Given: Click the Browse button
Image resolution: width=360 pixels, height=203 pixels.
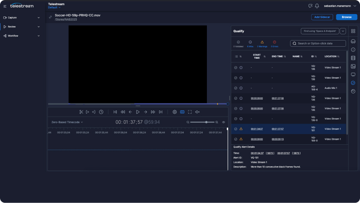Looking at the screenshot, I should 346,17.
